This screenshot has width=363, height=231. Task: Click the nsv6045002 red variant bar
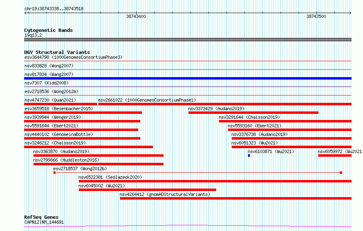(x=147, y=190)
